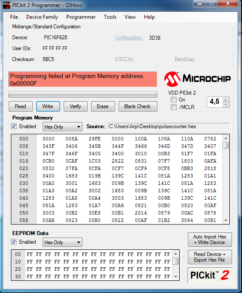Click the Verify button
242x293 pixels.
click(x=75, y=106)
